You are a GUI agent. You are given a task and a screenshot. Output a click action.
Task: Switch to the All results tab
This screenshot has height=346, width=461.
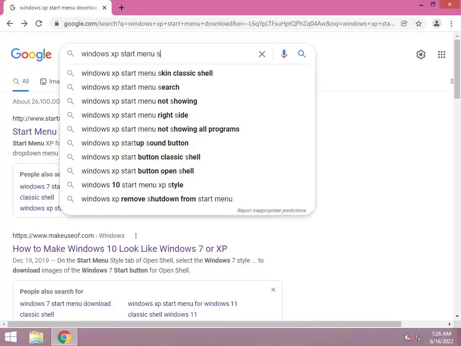pyautogui.click(x=21, y=82)
